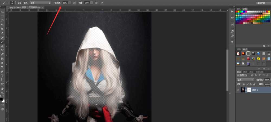Click the 基本功能 workspace button
Image resolution: width=271 pixels, height=122 pixels.
point(263,3)
